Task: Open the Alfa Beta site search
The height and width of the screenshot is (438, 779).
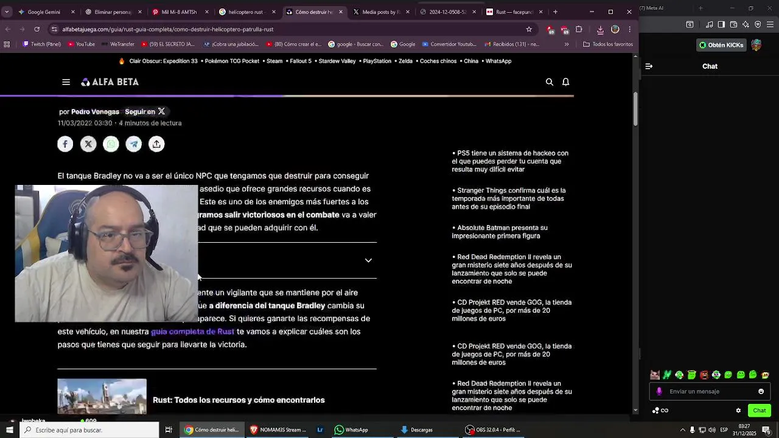Action: point(550,82)
